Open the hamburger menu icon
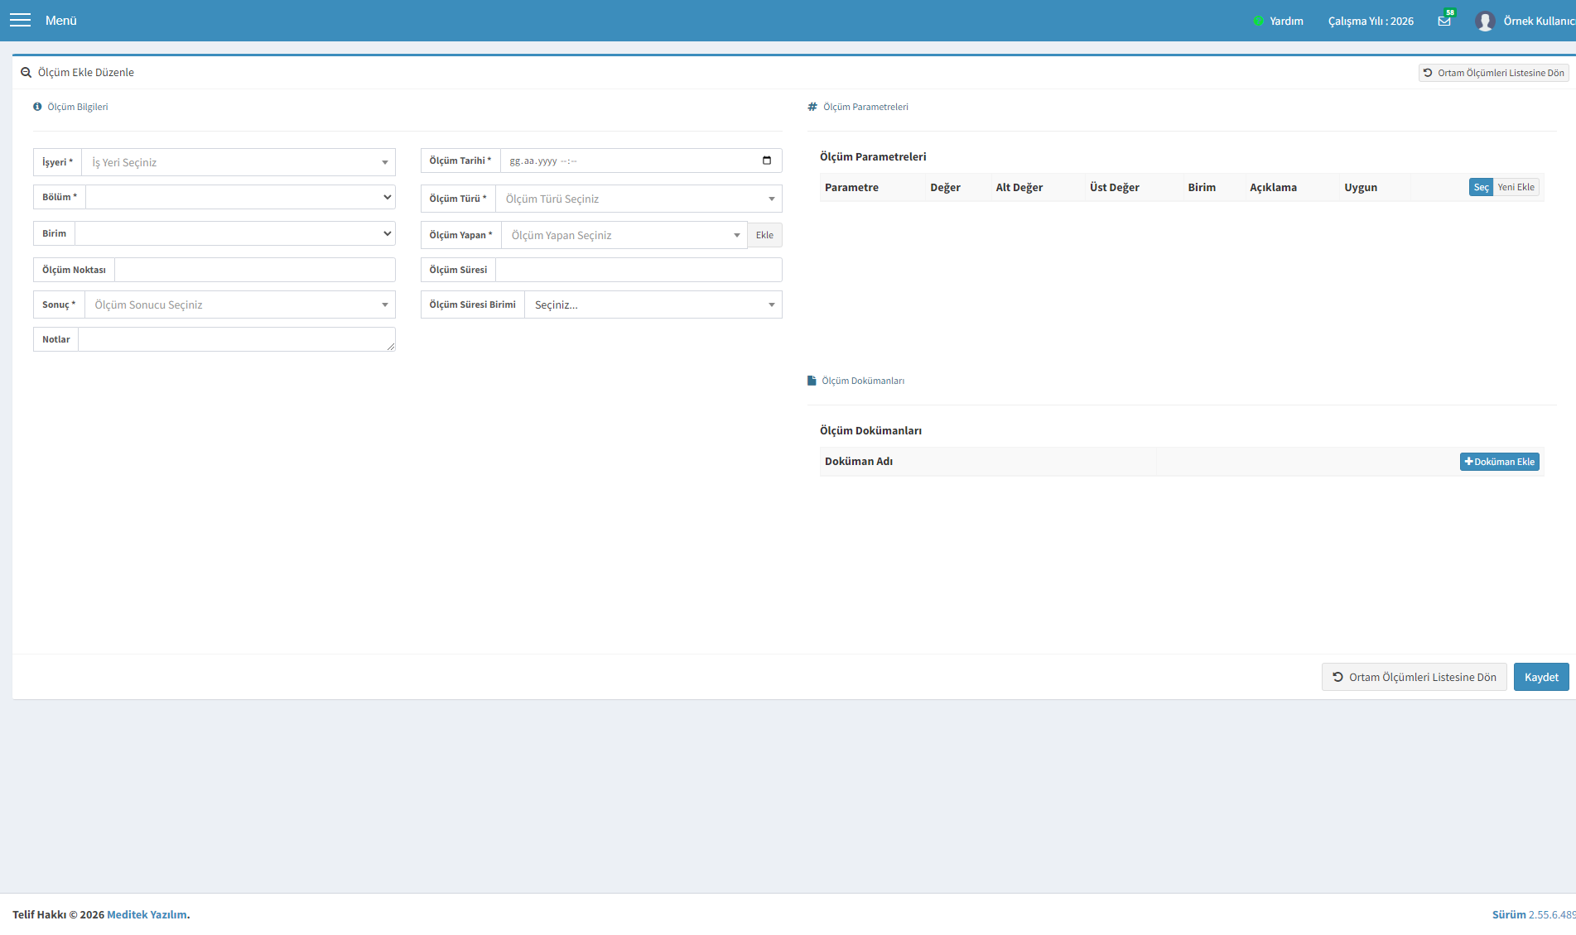The height and width of the screenshot is (935, 1576). 20,21
